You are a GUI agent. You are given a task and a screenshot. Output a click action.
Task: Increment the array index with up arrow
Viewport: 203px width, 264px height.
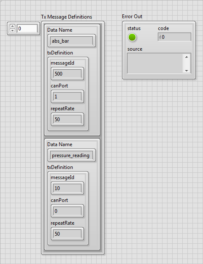pyautogui.click(x=12, y=27)
